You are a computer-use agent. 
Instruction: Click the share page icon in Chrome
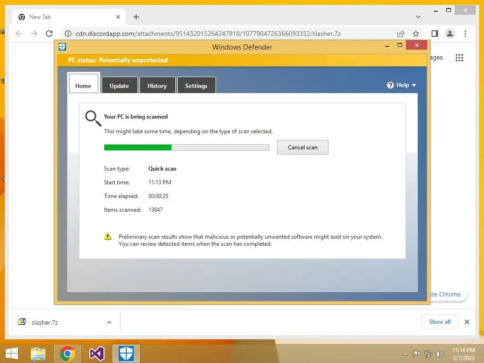click(x=401, y=34)
